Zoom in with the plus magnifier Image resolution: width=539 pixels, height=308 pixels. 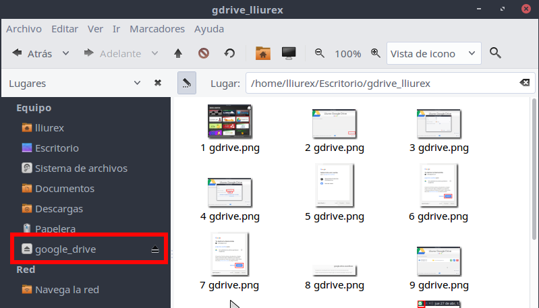point(375,53)
